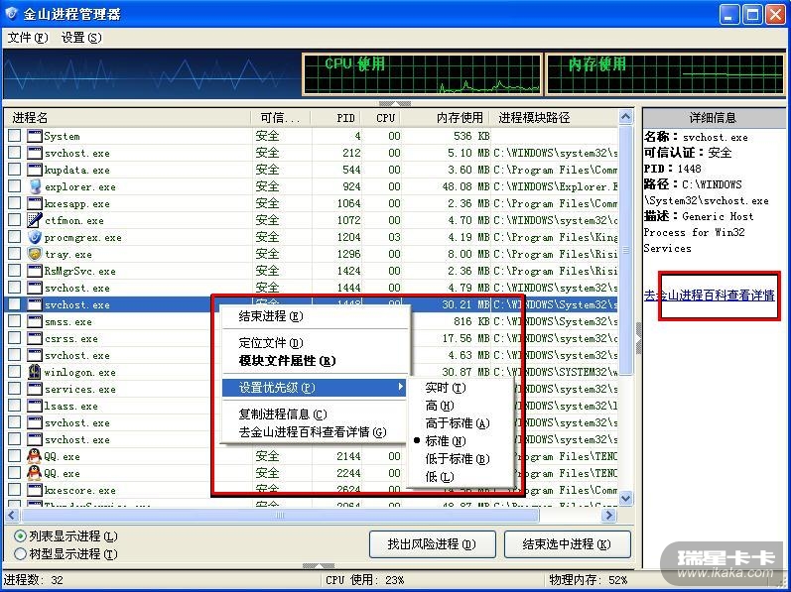Image resolution: width=791 pixels, height=592 pixels.
Task: Tick the checkbox for explorer.exe
Action: click(x=15, y=186)
